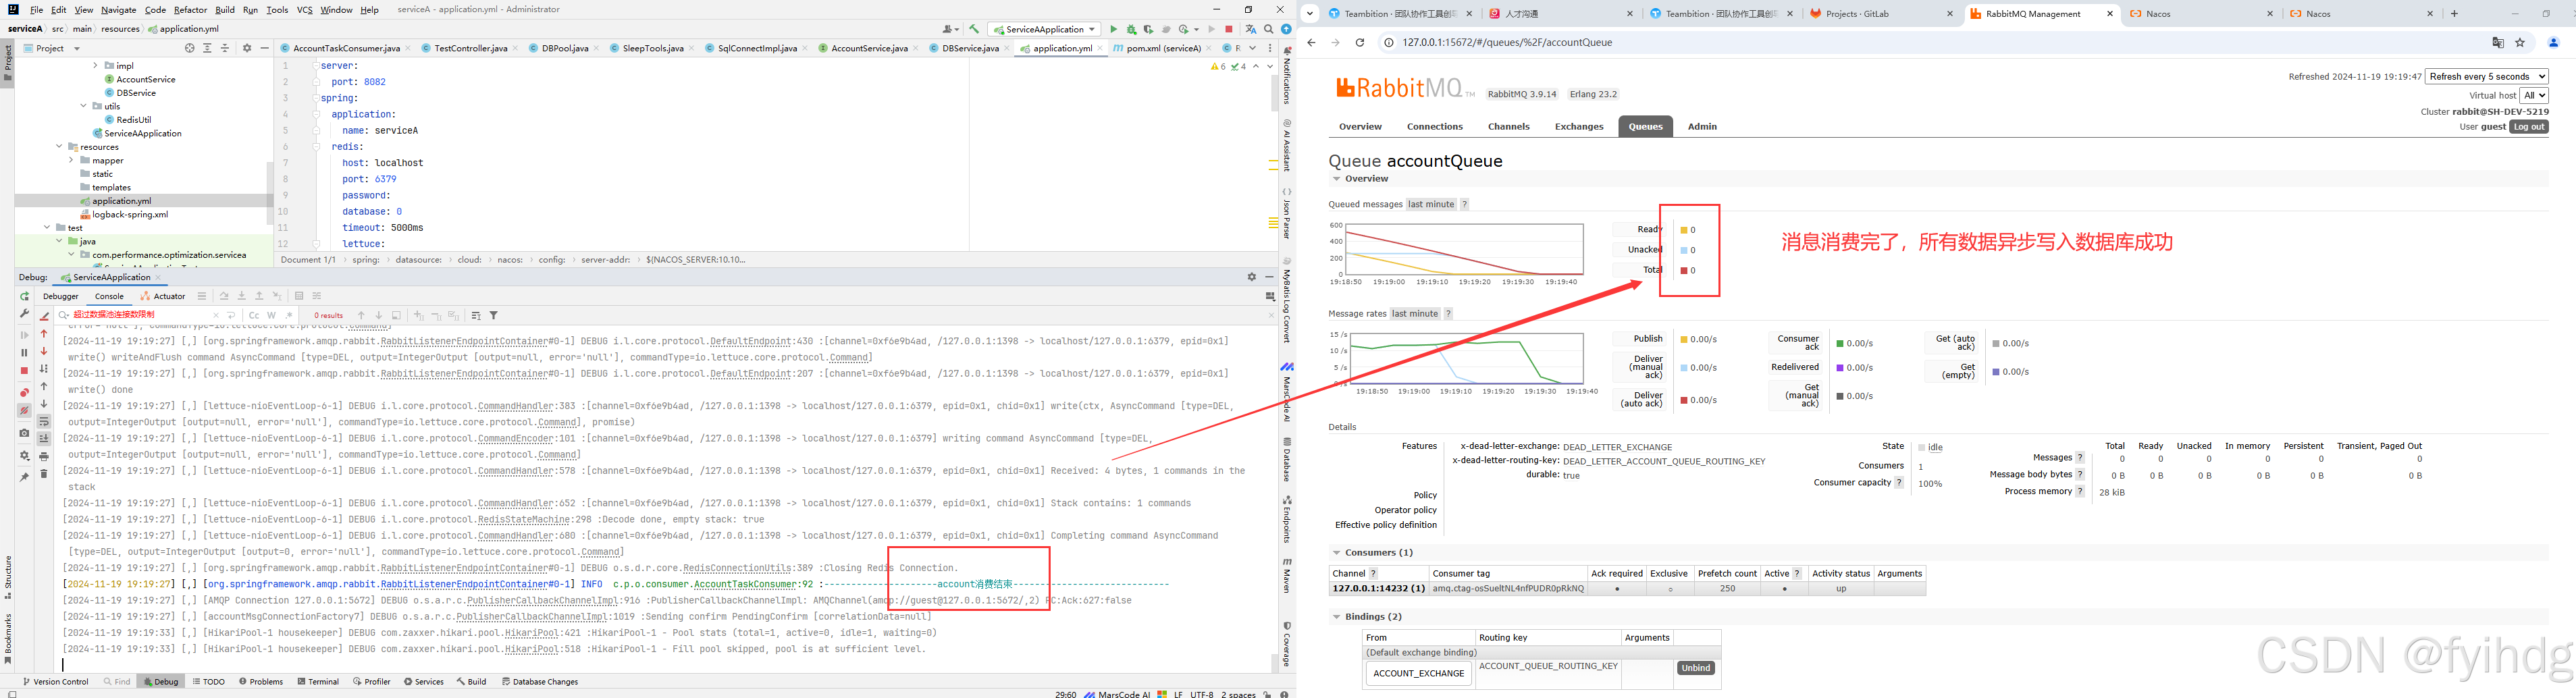The image size is (2576, 698).
Task: Click consumer channel 127.0.0.1:14232 (1) link
Action: [1378, 589]
